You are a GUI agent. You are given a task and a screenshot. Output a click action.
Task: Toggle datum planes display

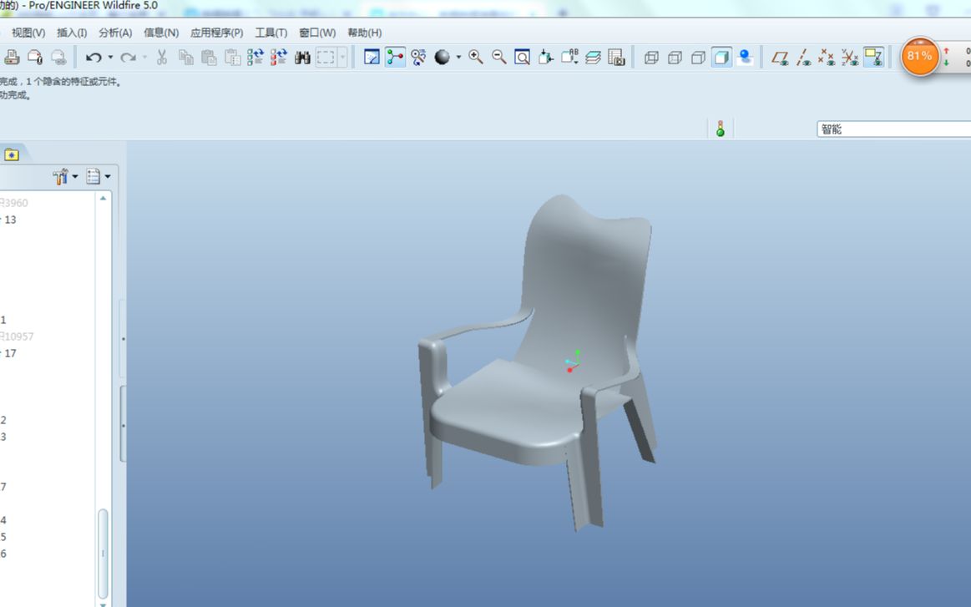coord(780,58)
